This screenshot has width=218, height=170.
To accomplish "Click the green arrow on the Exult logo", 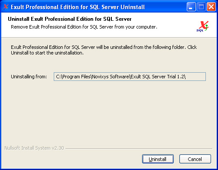I will tap(207, 27).
